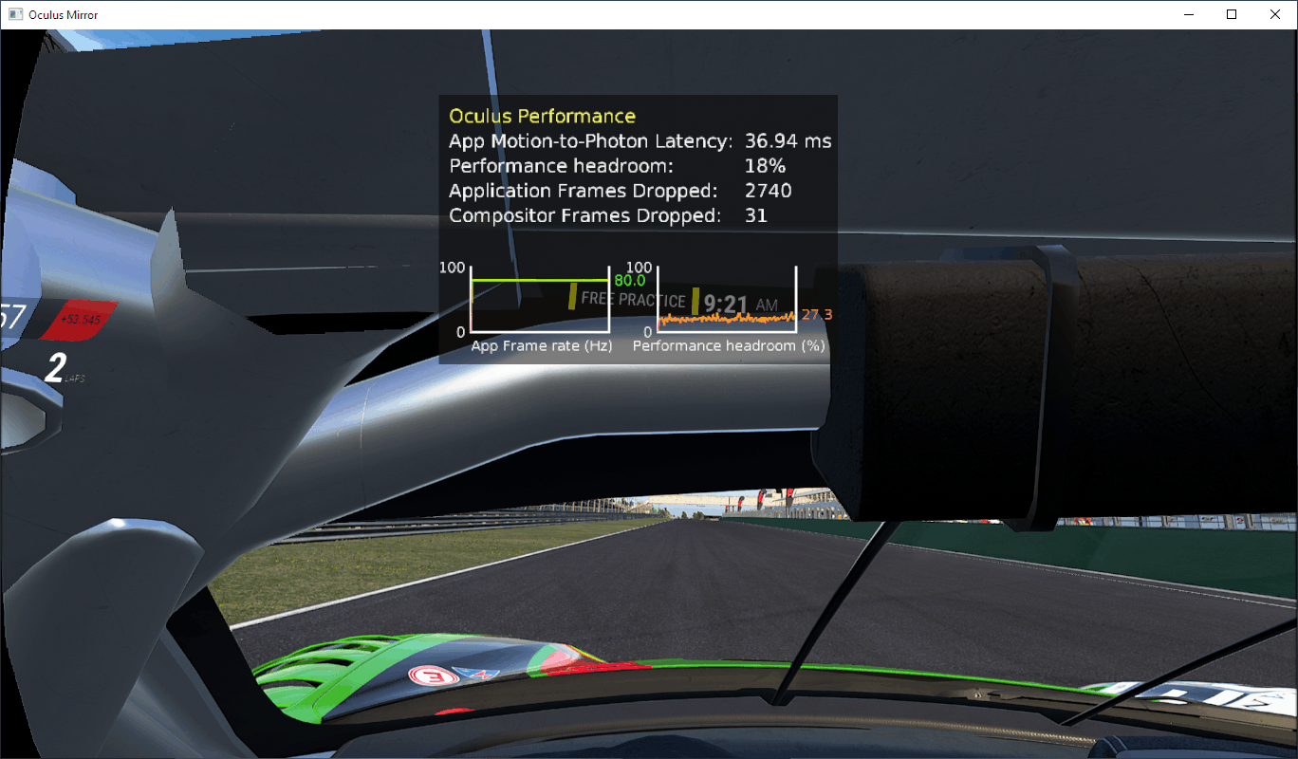This screenshot has width=1298, height=759.
Task: Select the "App Motion-to-Photon Latency:" label
Action: click(x=591, y=141)
